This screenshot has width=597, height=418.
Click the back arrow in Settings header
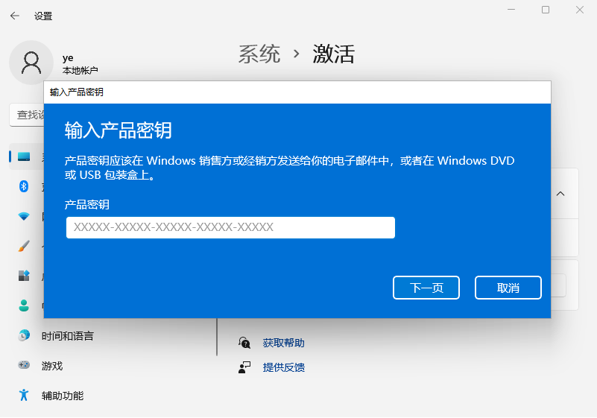click(x=15, y=16)
